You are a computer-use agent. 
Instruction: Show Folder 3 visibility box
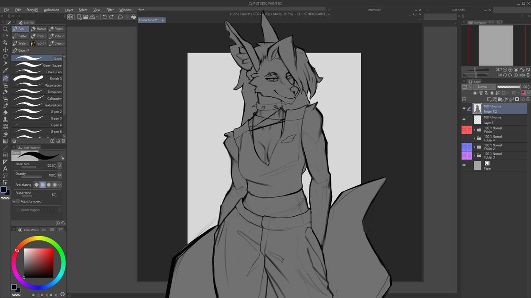click(464, 156)
